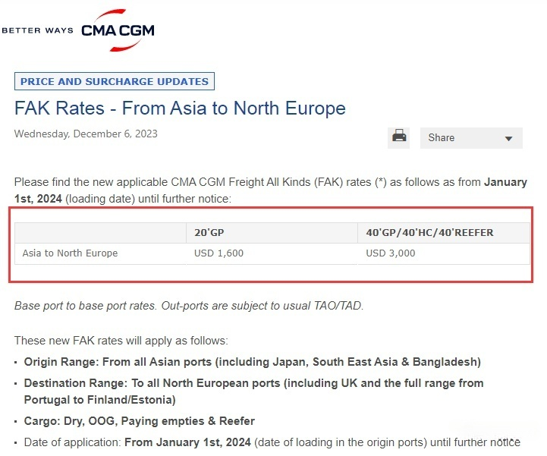Click the USD 1,600 rate cell
Viewport: 547px width, 456px height.
[x=219, y=253]
